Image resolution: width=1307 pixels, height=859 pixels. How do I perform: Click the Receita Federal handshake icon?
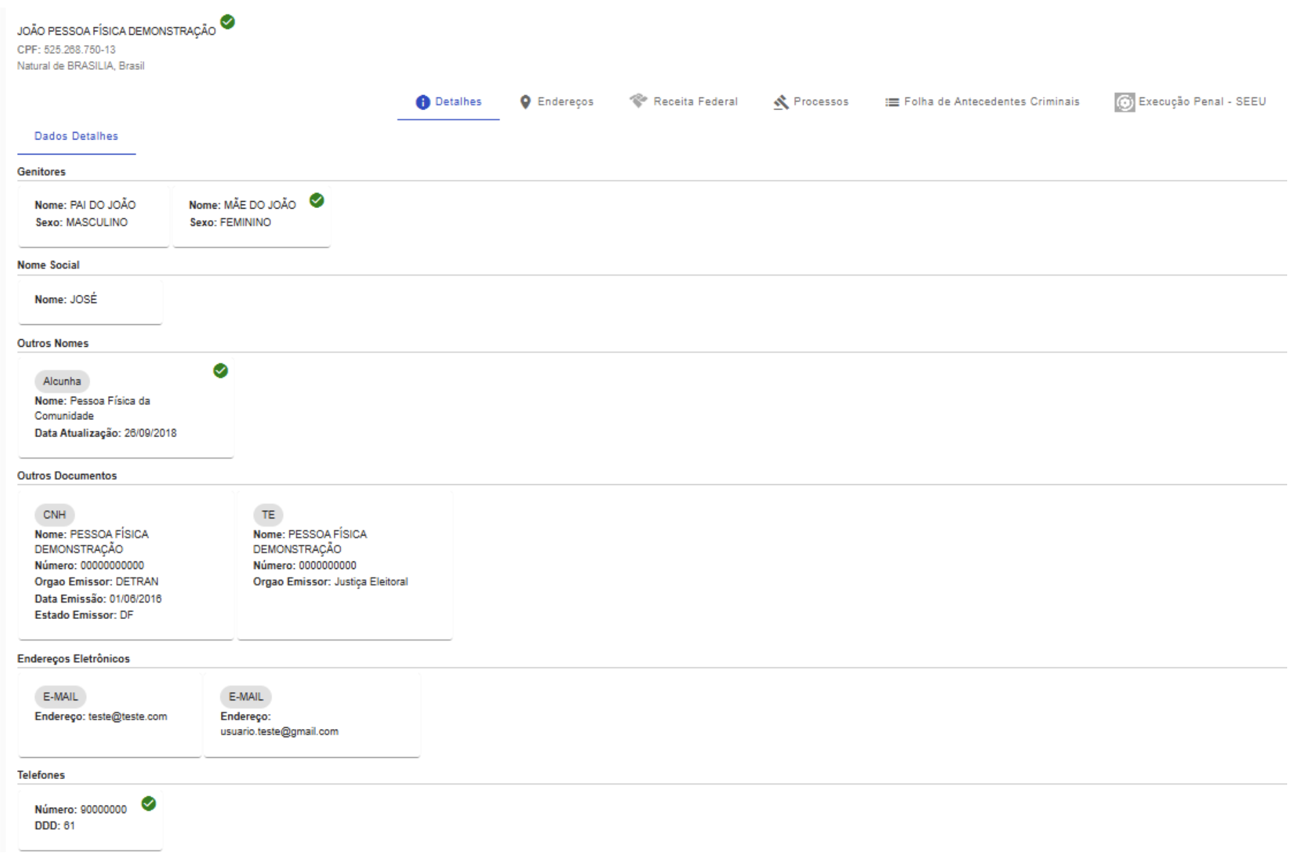point(638,101)
